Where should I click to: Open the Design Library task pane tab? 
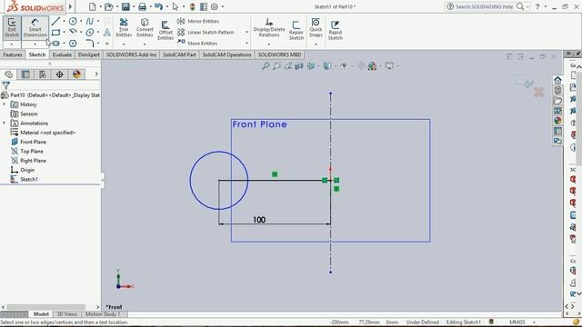tap(557, 90)
